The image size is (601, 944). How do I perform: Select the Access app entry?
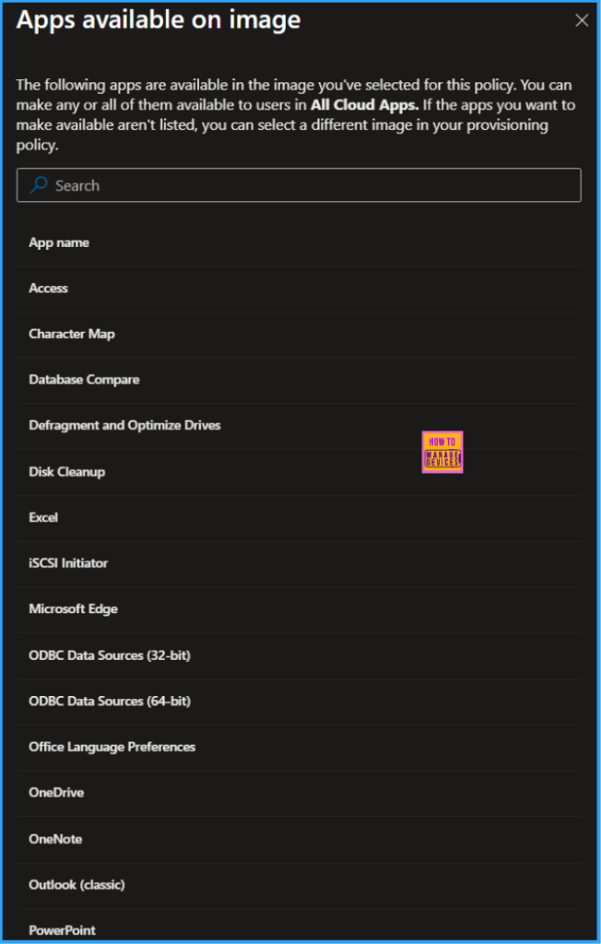48,288
